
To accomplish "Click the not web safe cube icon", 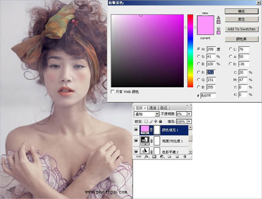I will pos(219,28).
